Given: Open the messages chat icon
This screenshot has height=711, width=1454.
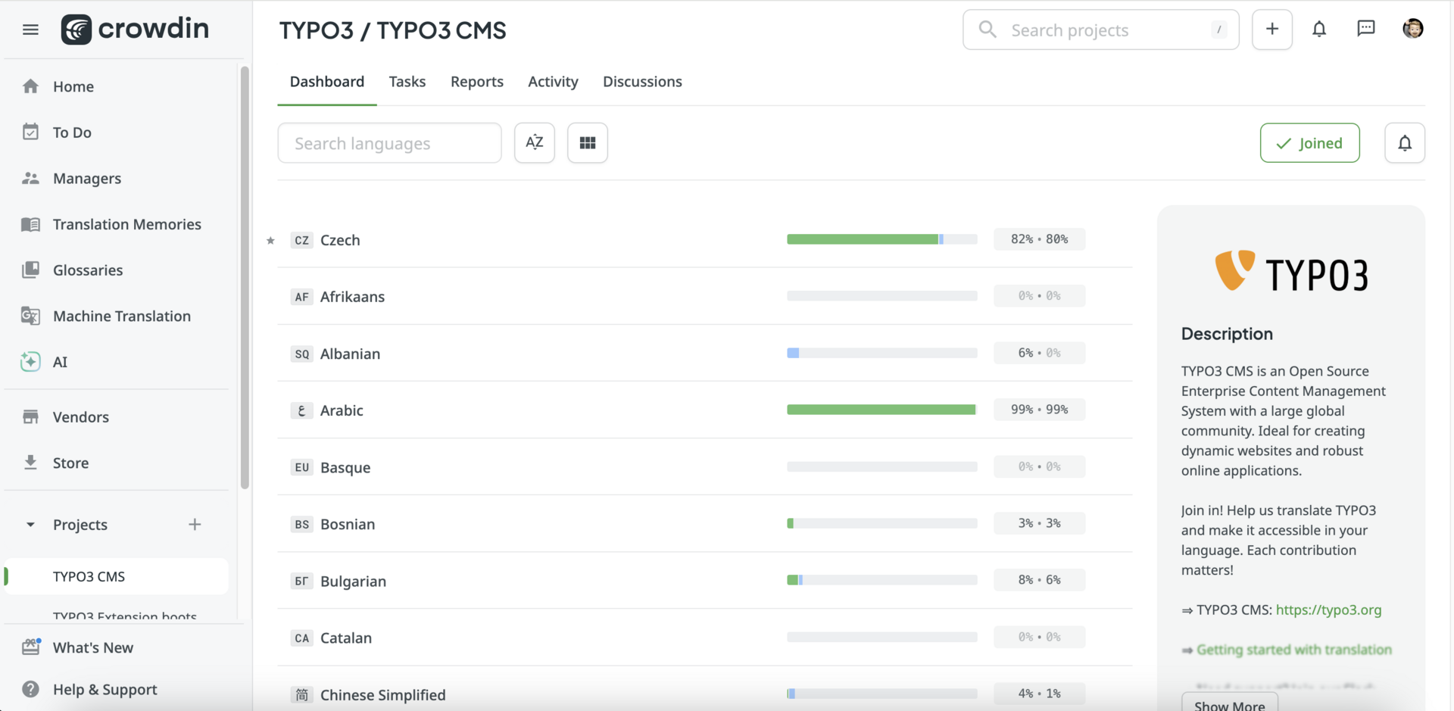Looking at the screenshot, I should point(1365,30).
